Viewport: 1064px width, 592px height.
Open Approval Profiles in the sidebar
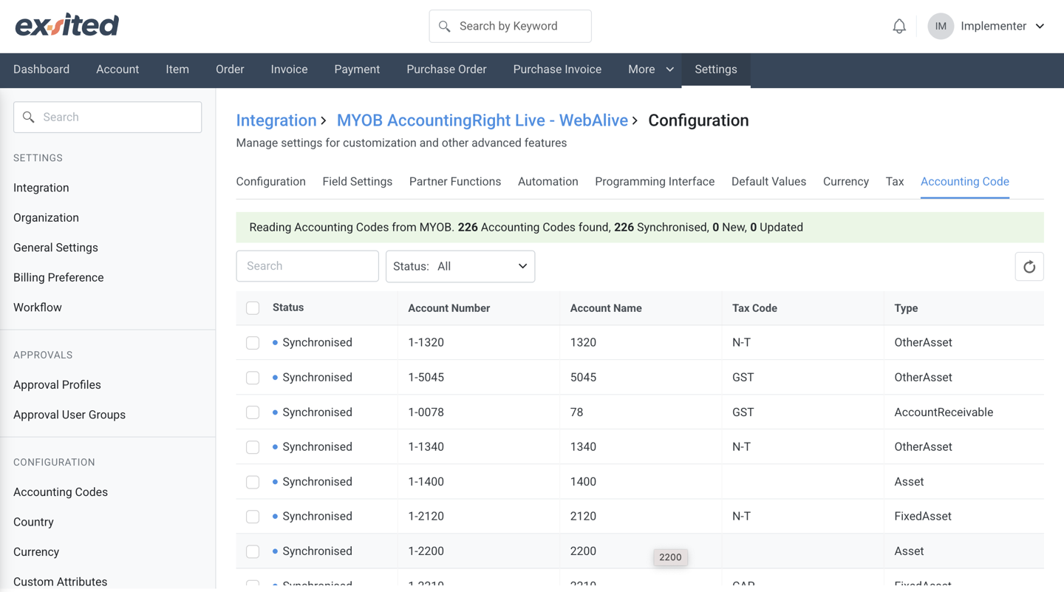(x=57, y=385)
